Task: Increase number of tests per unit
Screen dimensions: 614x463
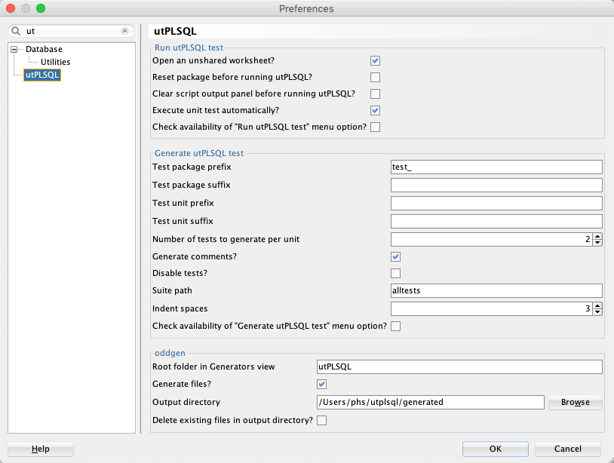Action: 597,236
